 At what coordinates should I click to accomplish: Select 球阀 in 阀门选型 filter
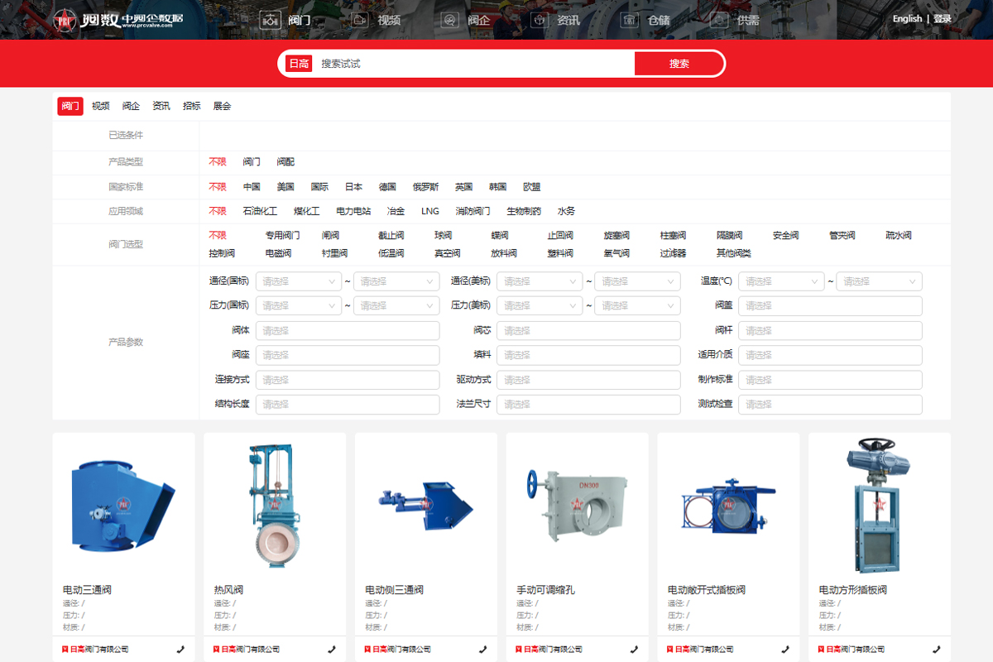444,236
